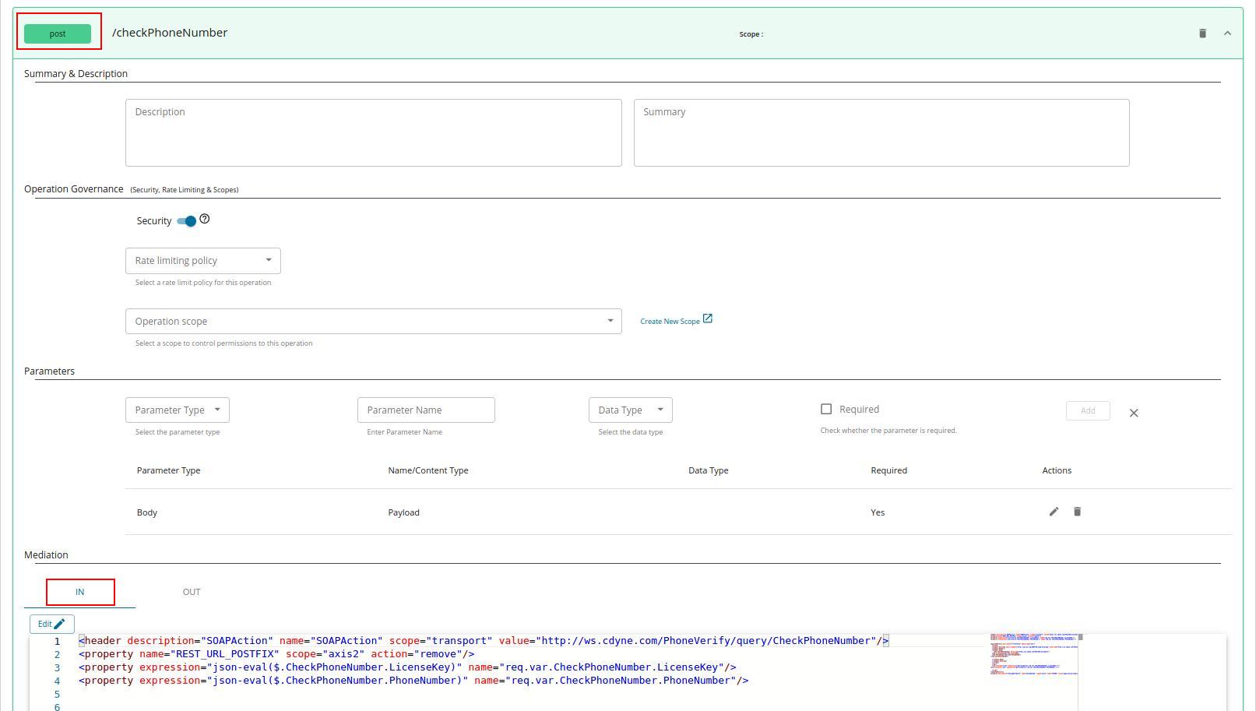Check the Required checkbox for the parameter
The width and height of the screenshot is (1256, 711).
point(826,408)
